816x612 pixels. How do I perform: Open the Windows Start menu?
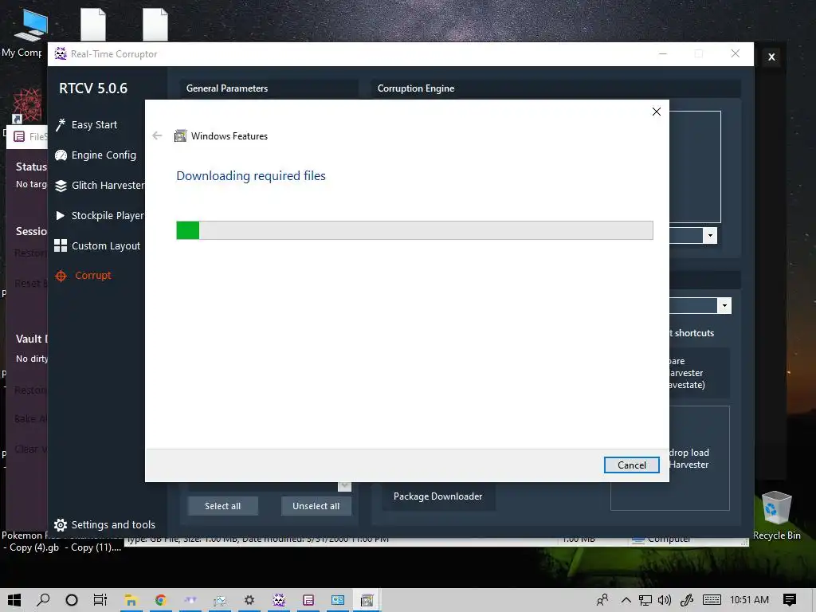coord(14,600)
